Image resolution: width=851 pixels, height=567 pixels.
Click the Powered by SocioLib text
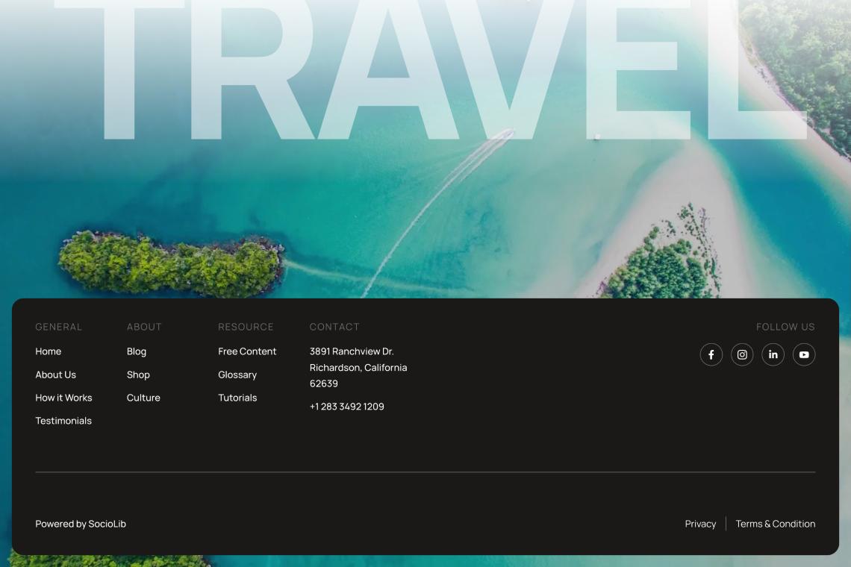[81, 524]
